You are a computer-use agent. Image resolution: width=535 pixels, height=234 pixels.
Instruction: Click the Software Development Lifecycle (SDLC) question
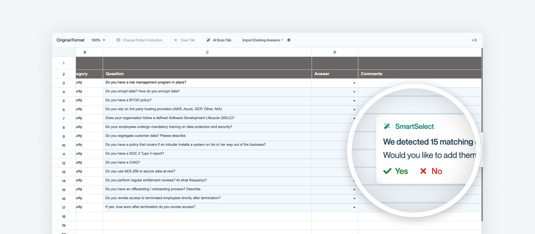(207, 118)
